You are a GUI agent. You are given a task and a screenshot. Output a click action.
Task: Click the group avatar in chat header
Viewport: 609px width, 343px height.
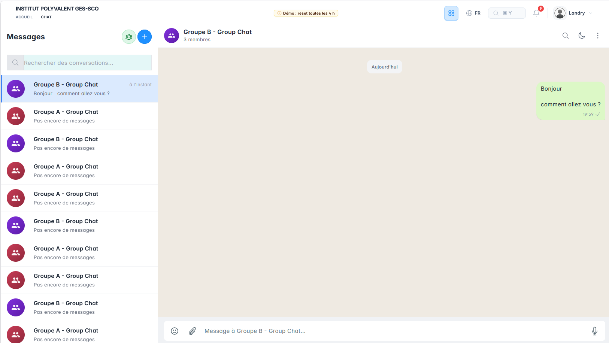[x=172, y=36]
